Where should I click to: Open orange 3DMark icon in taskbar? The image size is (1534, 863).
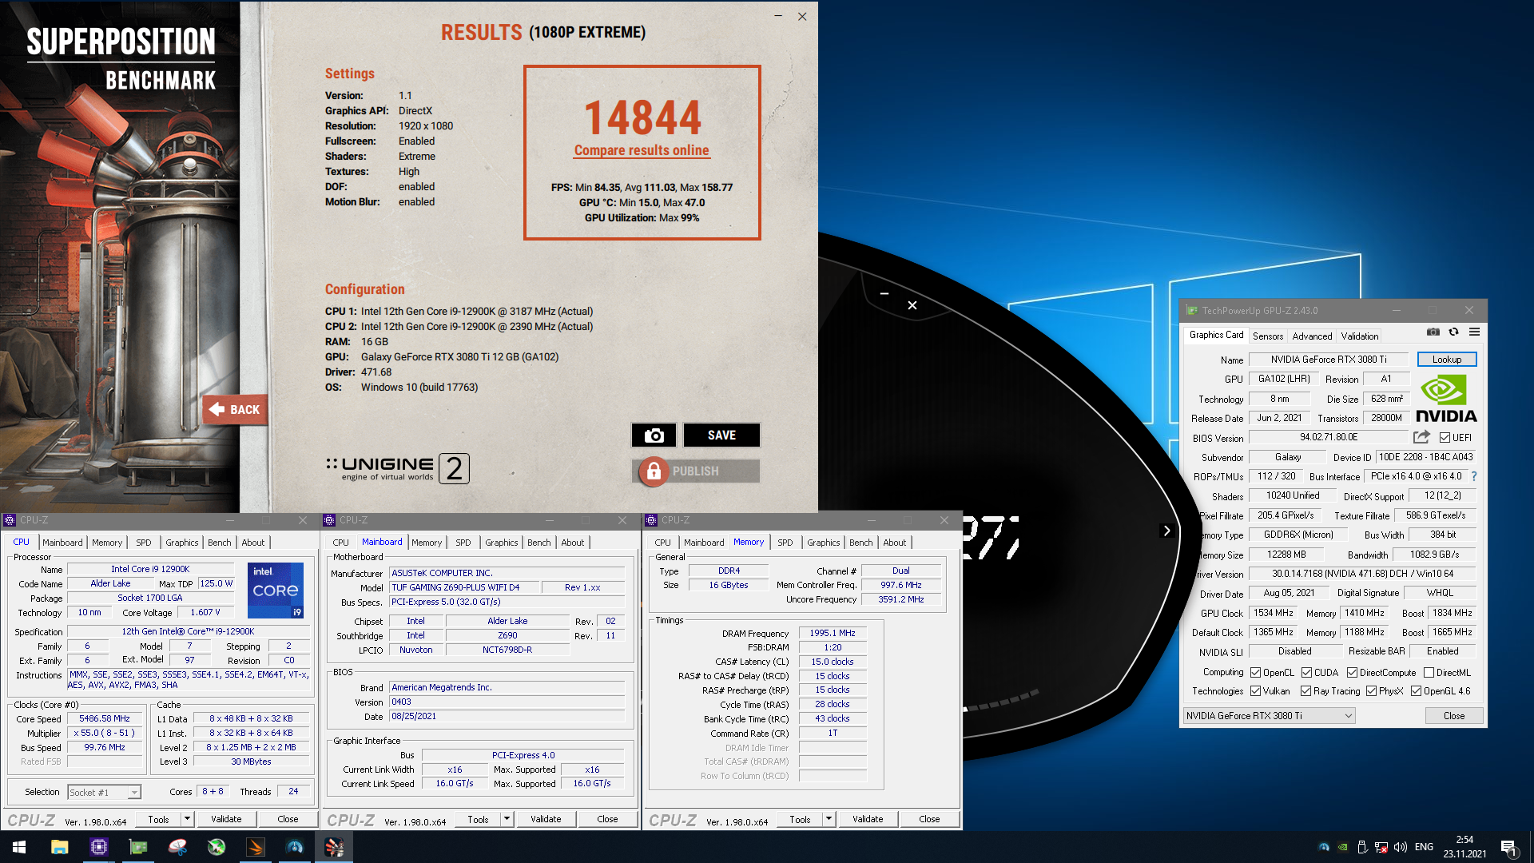pyautogui.click(x=255, y=847)
